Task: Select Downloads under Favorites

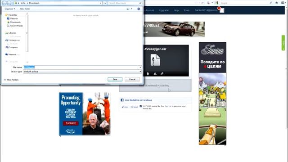Action: tap(14, 22)
